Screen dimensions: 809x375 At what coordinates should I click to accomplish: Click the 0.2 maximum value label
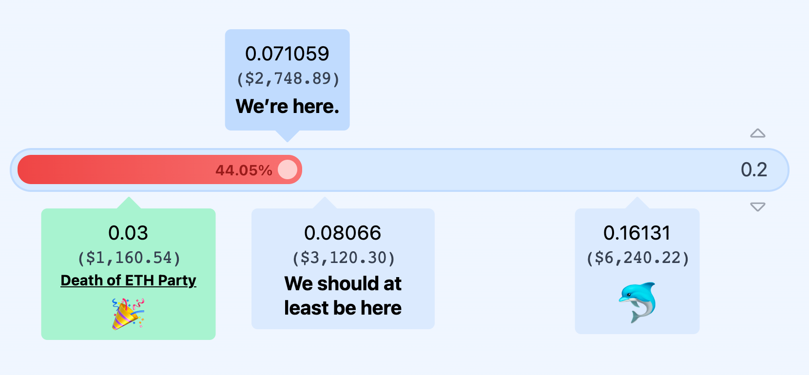click(754, 169)
